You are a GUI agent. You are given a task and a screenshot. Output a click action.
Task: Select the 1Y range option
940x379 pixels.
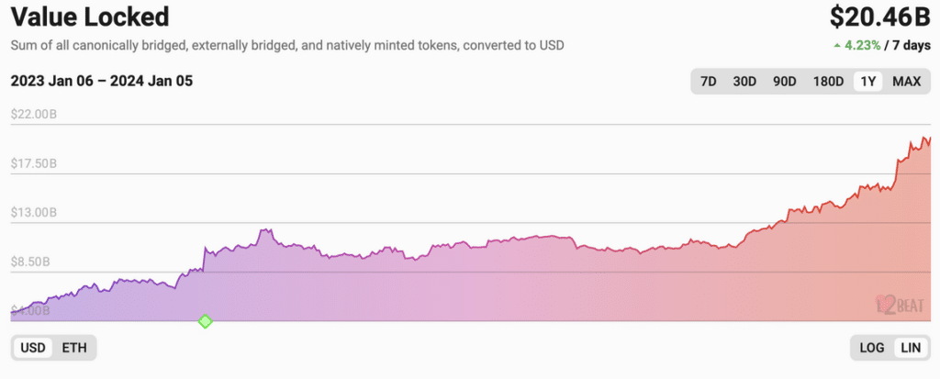coord(867,82)
